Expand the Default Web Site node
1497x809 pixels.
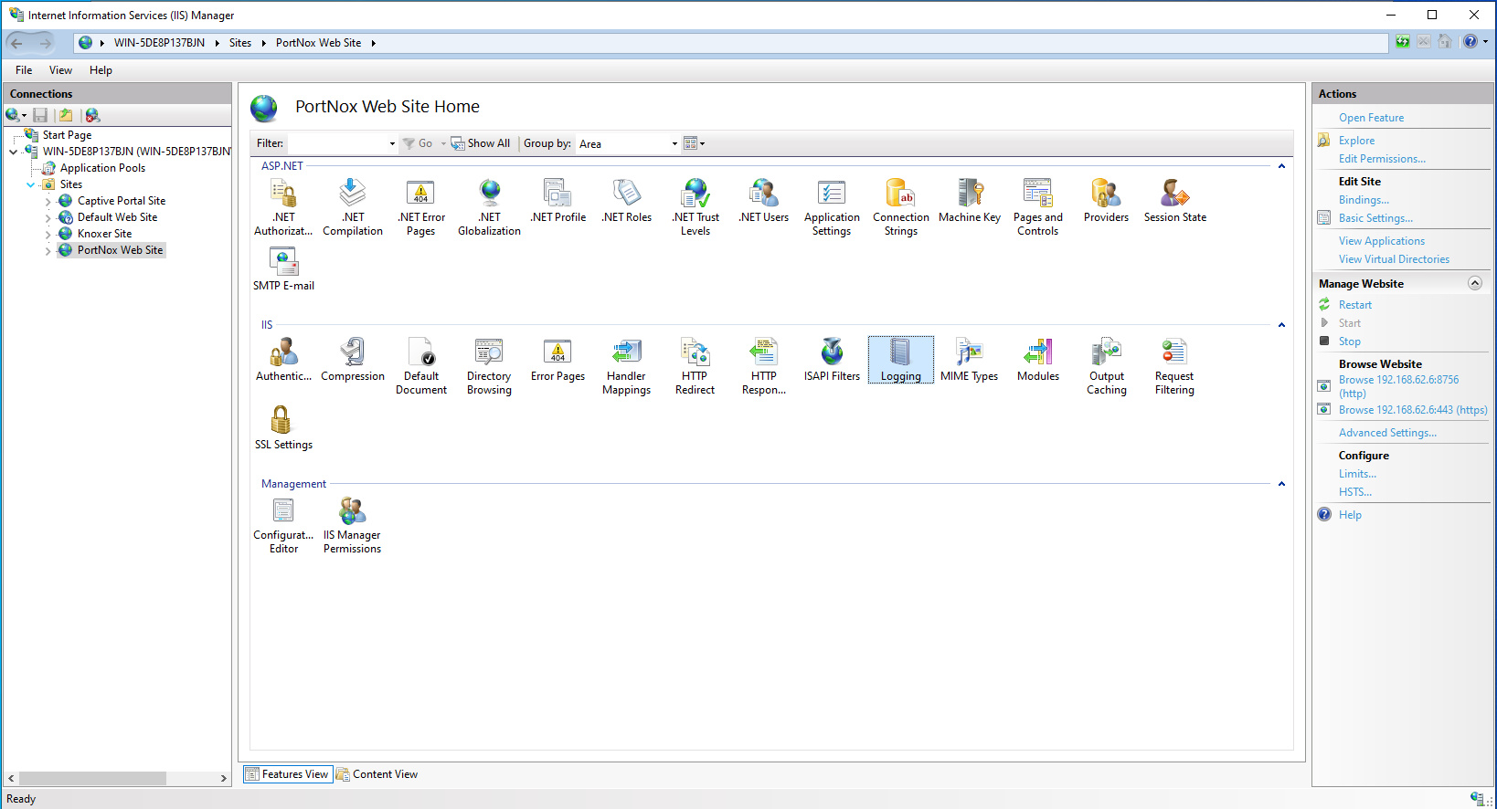tap(48, 217)
